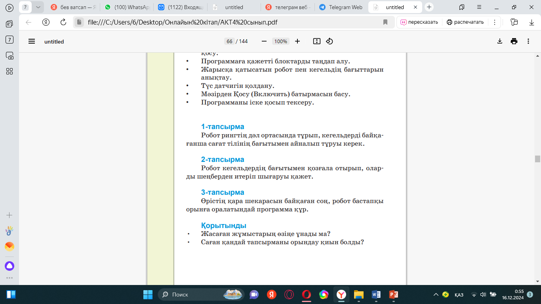Open the widgets panel at taskbar left
Viewport: 541px width, 304px height.
pos(11,294)
